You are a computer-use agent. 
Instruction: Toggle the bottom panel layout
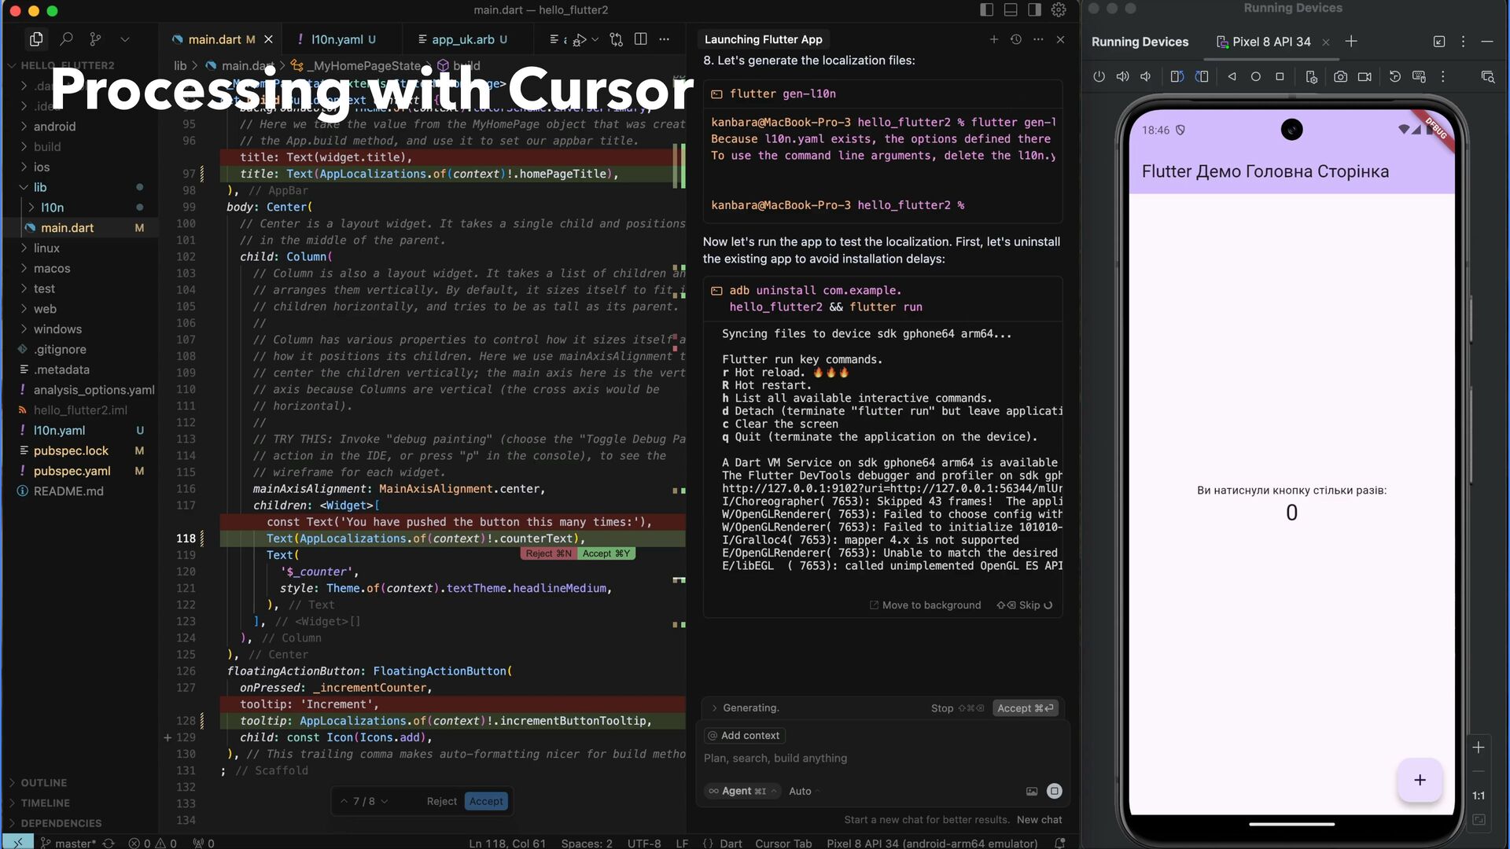tap(1011, 10)
